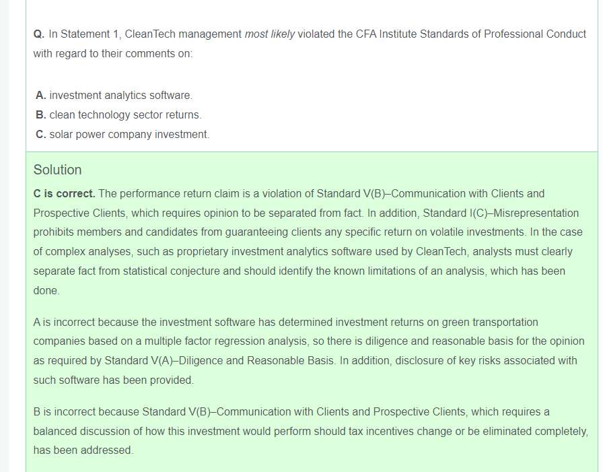603x472 pixels.
Task: Pick answer C, solar power company investment
Action: coord(123,135)
